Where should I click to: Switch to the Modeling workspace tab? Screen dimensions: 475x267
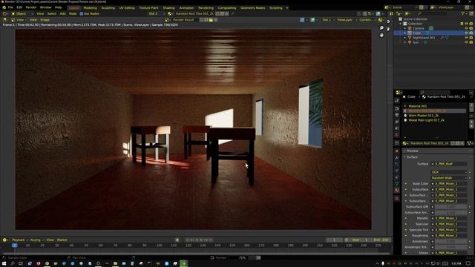(x=90, y=8)
